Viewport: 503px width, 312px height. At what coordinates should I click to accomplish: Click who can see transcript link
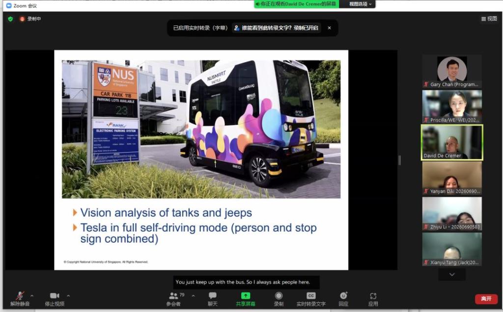276,28
